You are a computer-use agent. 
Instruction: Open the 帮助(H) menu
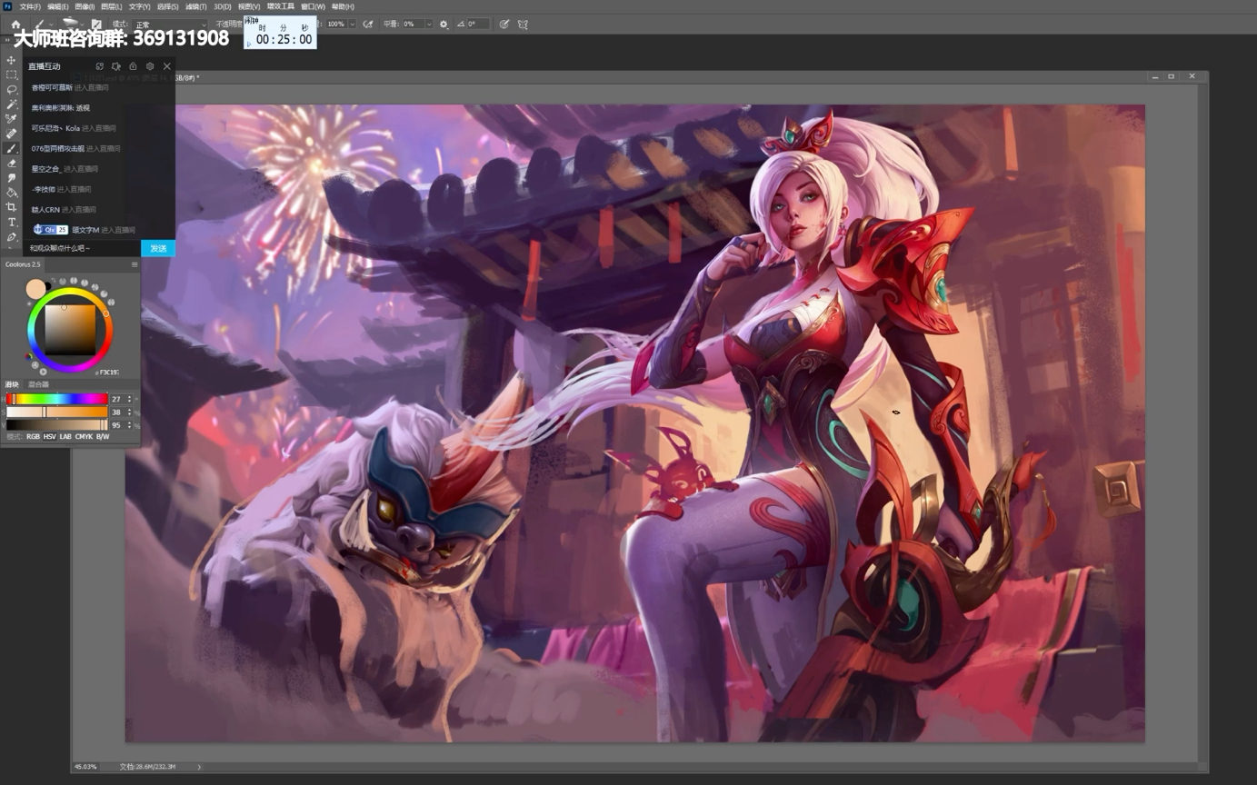[x=343, y=6]
